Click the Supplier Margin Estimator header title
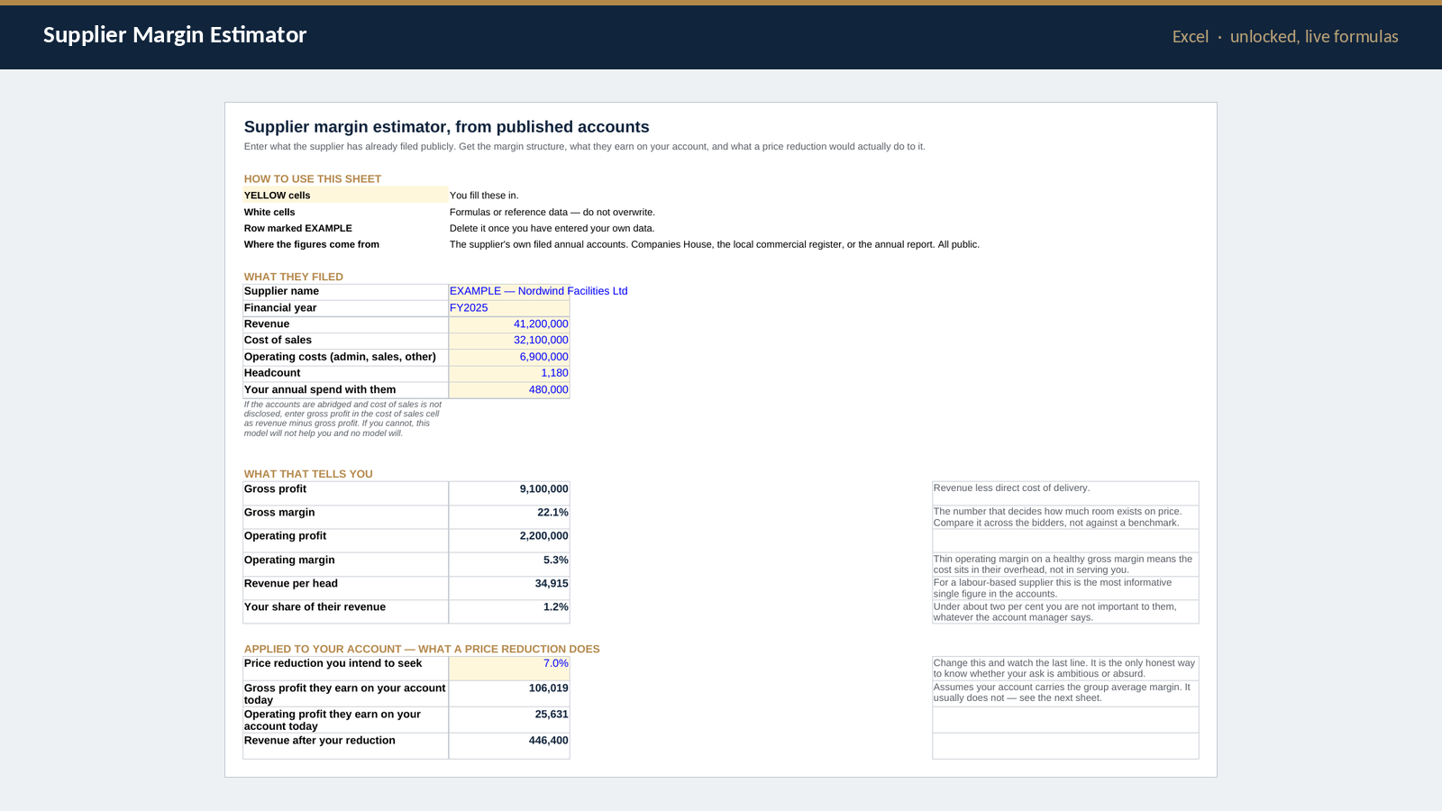Viewport: 1442px width, 811px height. (175, 34)
